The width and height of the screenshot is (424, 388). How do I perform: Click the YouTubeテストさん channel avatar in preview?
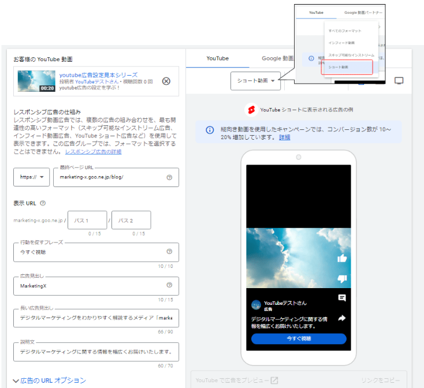tap(256, 305)
